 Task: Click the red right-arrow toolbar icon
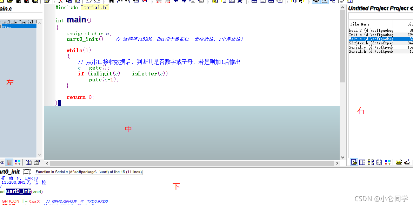tap(167, 1)
